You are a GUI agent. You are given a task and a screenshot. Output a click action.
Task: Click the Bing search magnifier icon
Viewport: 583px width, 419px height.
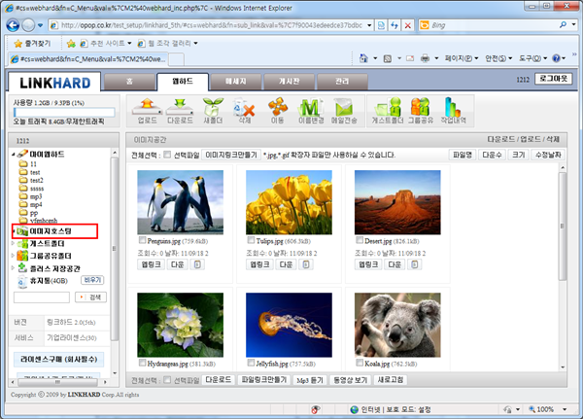pos(563,25)
